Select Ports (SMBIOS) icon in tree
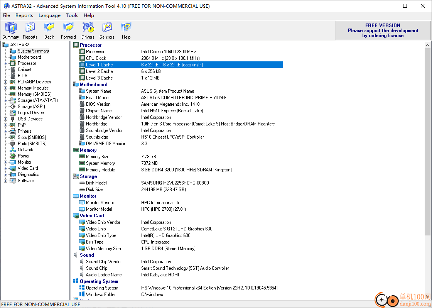Image resolution: width=432 pixels, height=308 pixels. [x=13, y=143]
